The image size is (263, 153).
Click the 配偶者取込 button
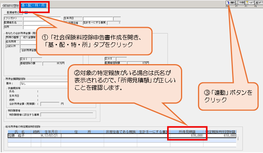click(13, 12)
